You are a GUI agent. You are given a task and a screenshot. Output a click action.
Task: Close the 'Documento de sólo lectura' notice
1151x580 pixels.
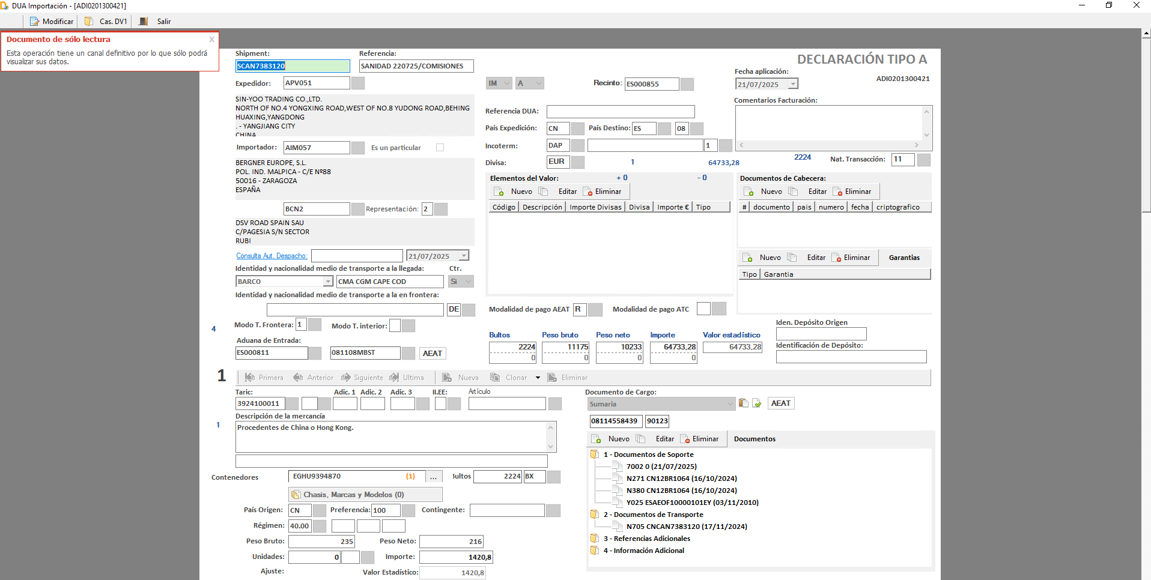(x=211, y=40)
